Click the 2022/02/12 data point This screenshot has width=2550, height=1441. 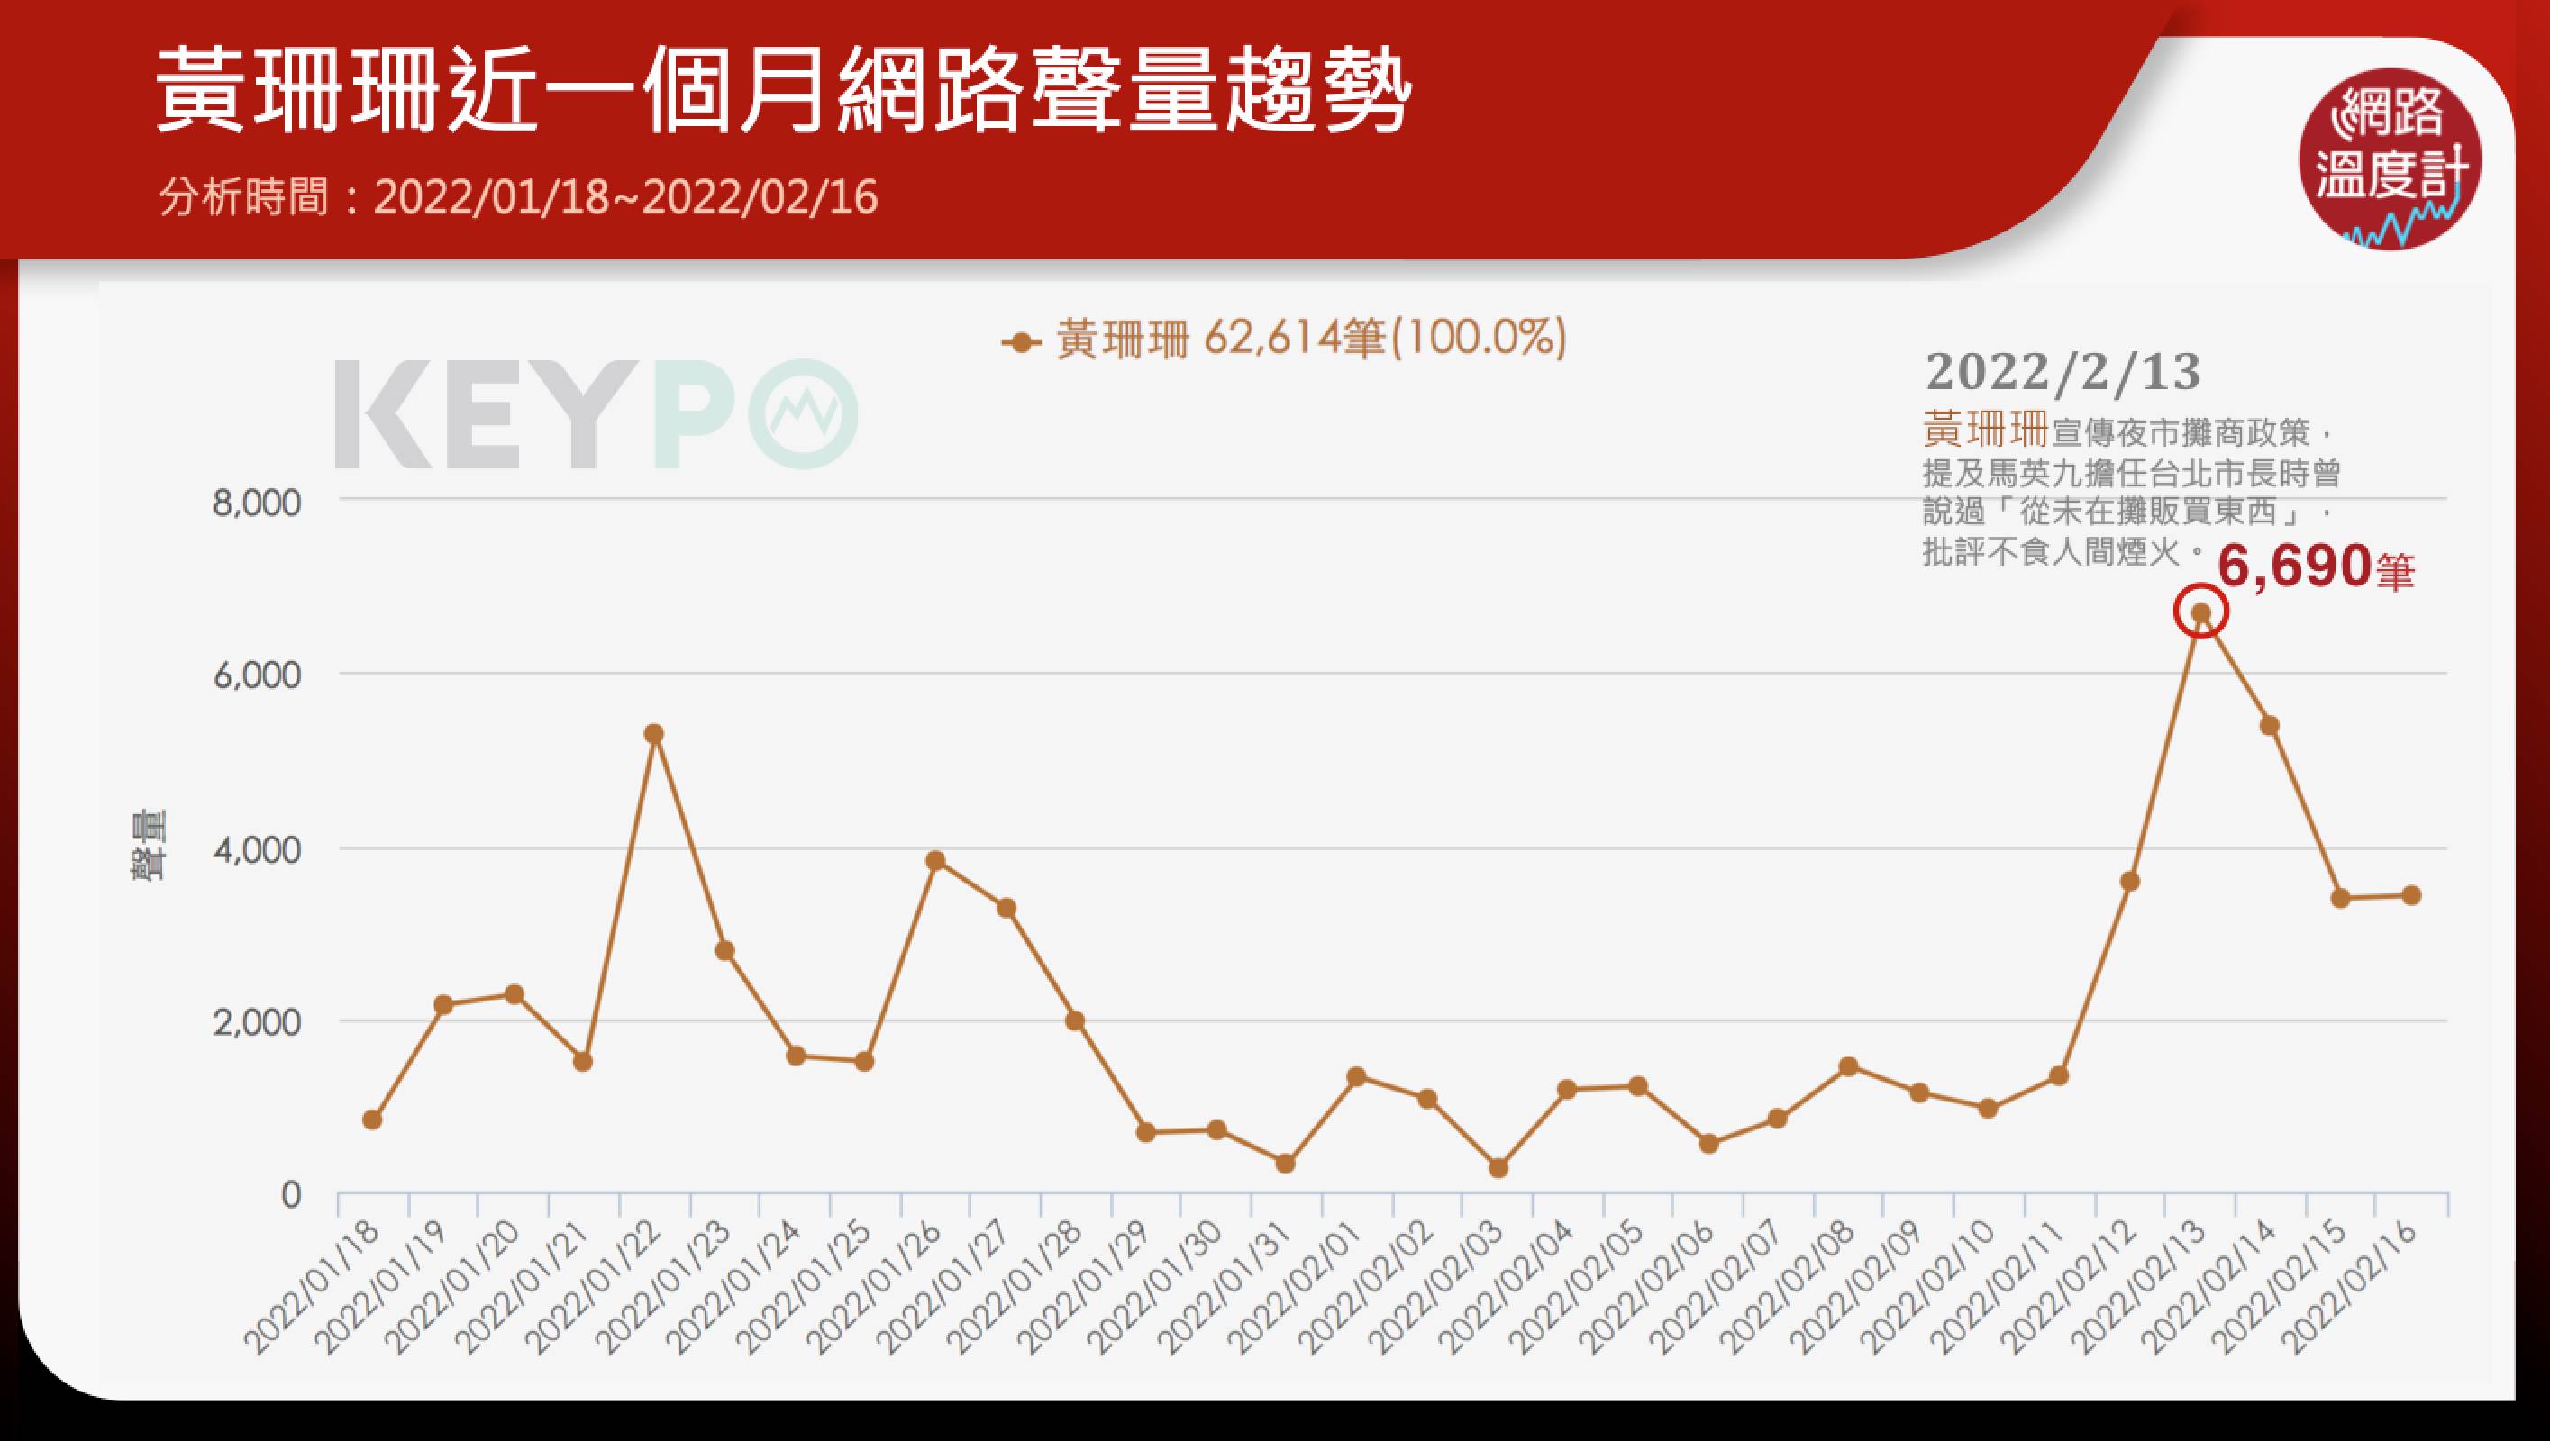[x=2130, y=881]
